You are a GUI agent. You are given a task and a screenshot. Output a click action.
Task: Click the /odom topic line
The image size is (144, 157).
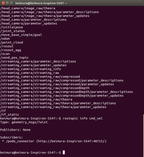(x=5, y=39)
